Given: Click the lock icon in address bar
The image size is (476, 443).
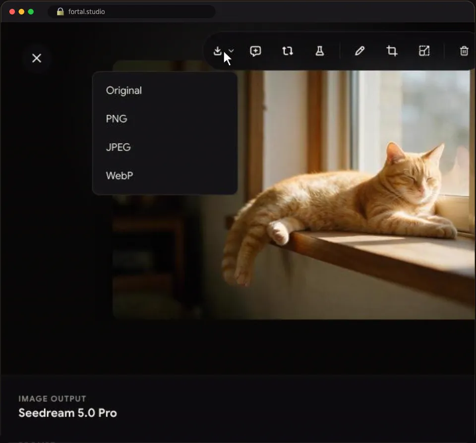Looking at the screenshot, I should click(60, 11).
